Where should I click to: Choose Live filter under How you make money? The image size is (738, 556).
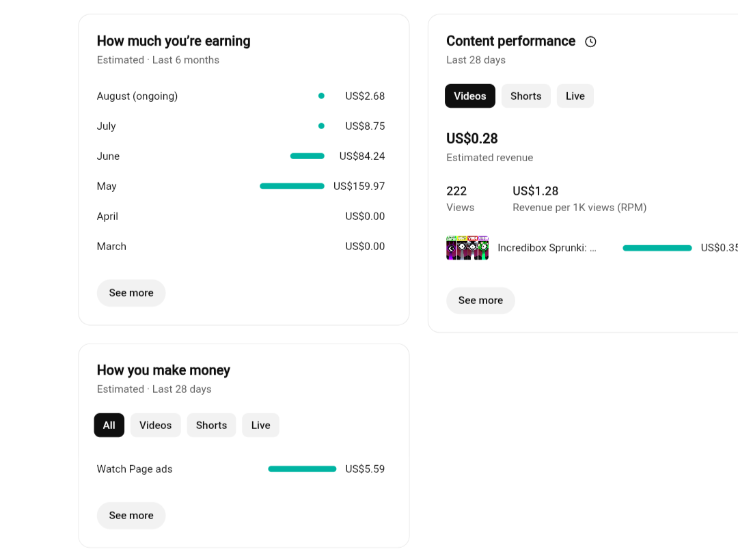point(261,426)
